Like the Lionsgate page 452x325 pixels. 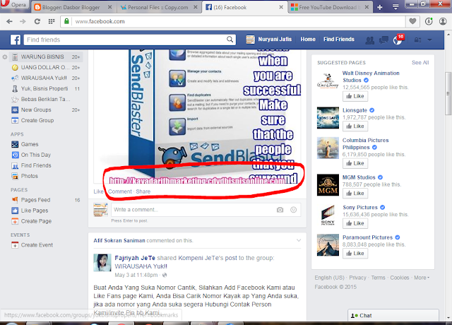355,126
